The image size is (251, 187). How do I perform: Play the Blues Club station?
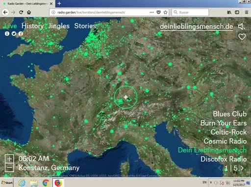[x=230, y=114]
